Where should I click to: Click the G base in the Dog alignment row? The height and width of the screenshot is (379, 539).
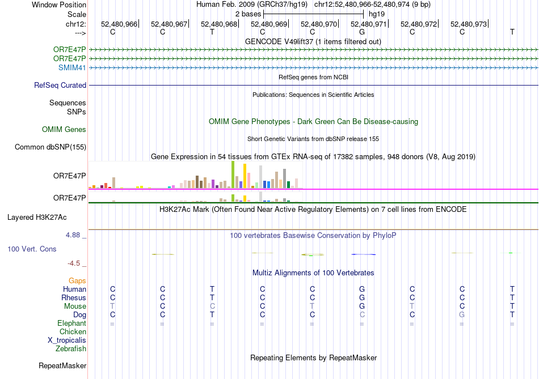[x=462, y=315]
